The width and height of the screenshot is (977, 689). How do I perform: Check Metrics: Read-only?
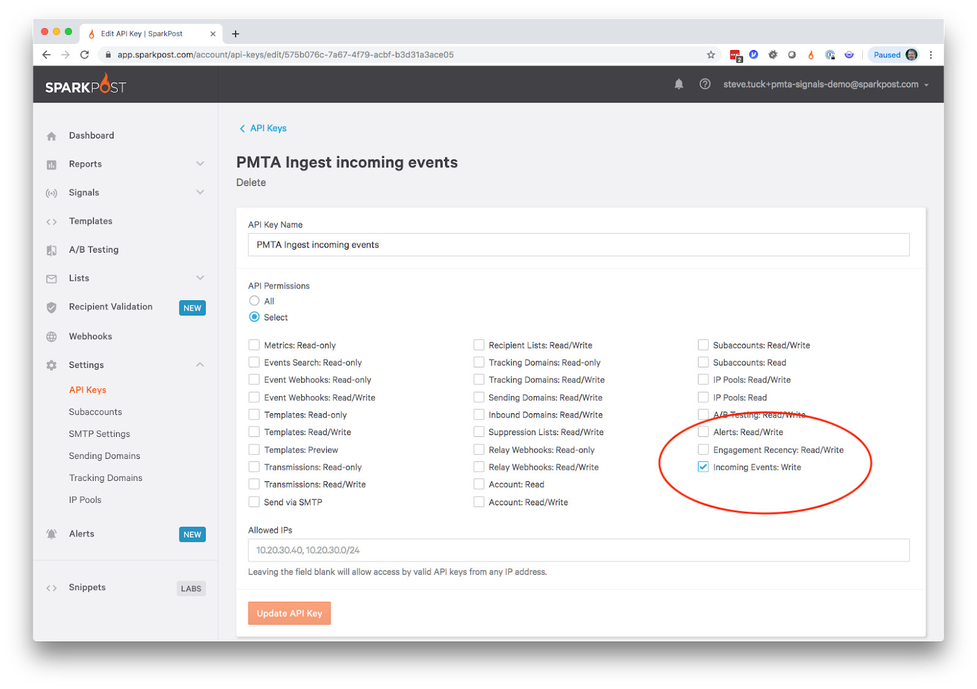point(254,345)
